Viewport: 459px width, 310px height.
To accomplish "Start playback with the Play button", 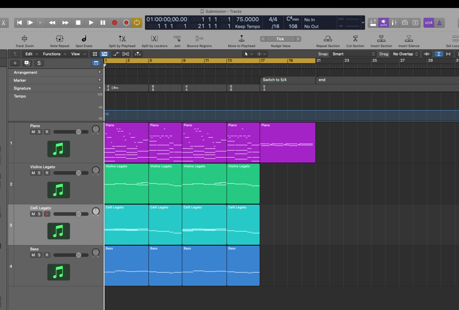I will [91, 23].
